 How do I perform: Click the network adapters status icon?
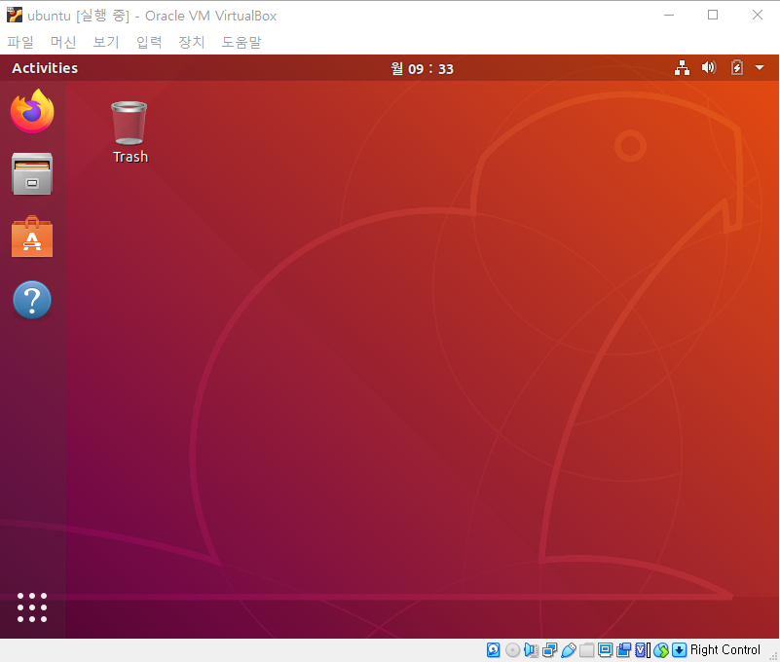[549, 649]
